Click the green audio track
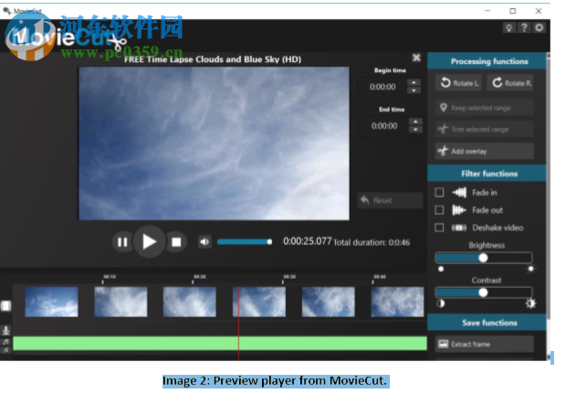Screen dimensions: 566x394 pyautogui.click(x=220, y=344)
